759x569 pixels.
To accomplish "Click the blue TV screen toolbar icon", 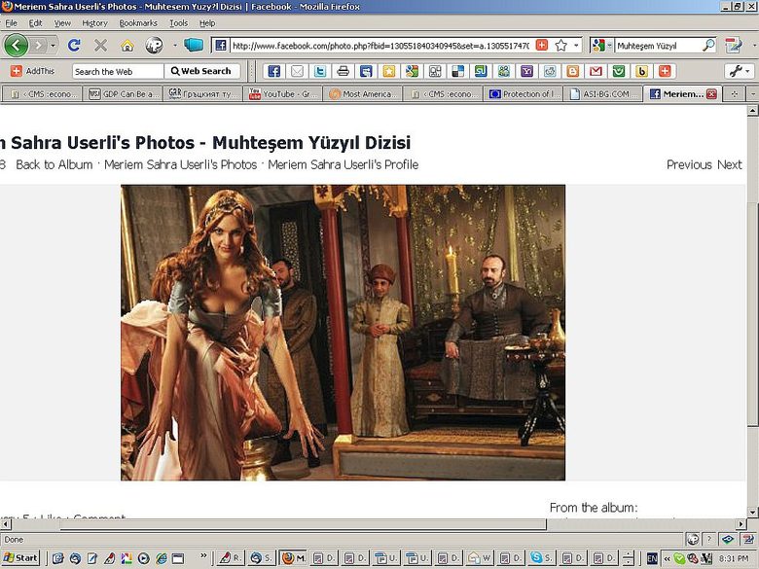I will coord(194,45).
